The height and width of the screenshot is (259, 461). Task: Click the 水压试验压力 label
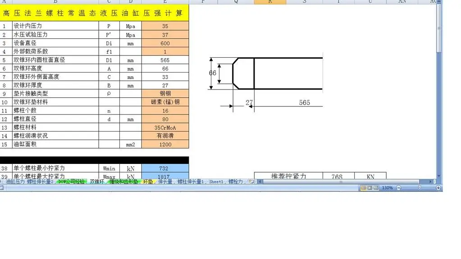point(31,34)
